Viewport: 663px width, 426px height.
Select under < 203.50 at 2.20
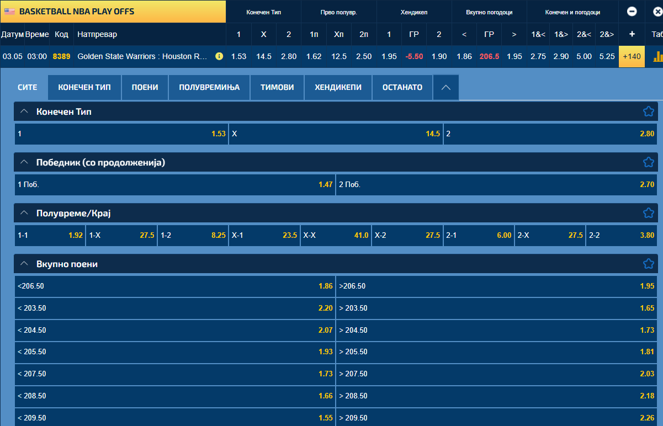pyautogui.click(x=175, y=308)
